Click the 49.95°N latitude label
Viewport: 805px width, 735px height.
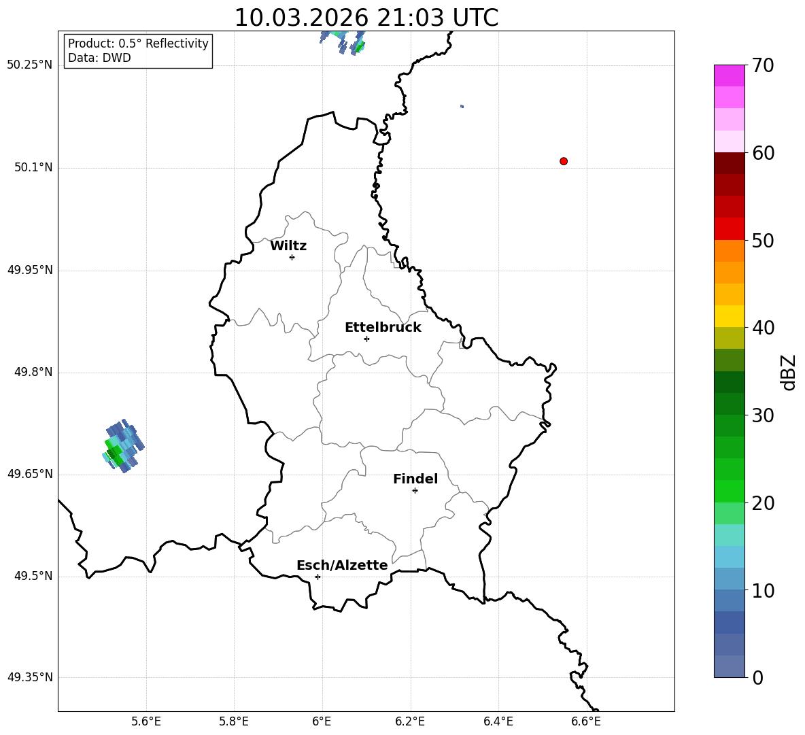point(30,270)
